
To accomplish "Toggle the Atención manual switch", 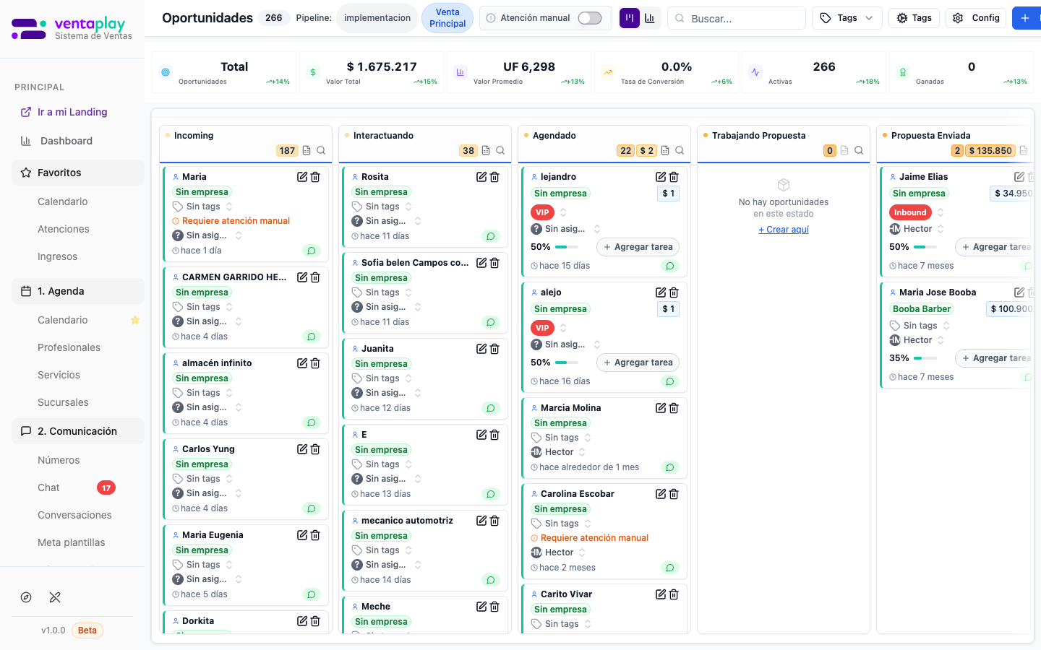I will [x=589, y=18].
